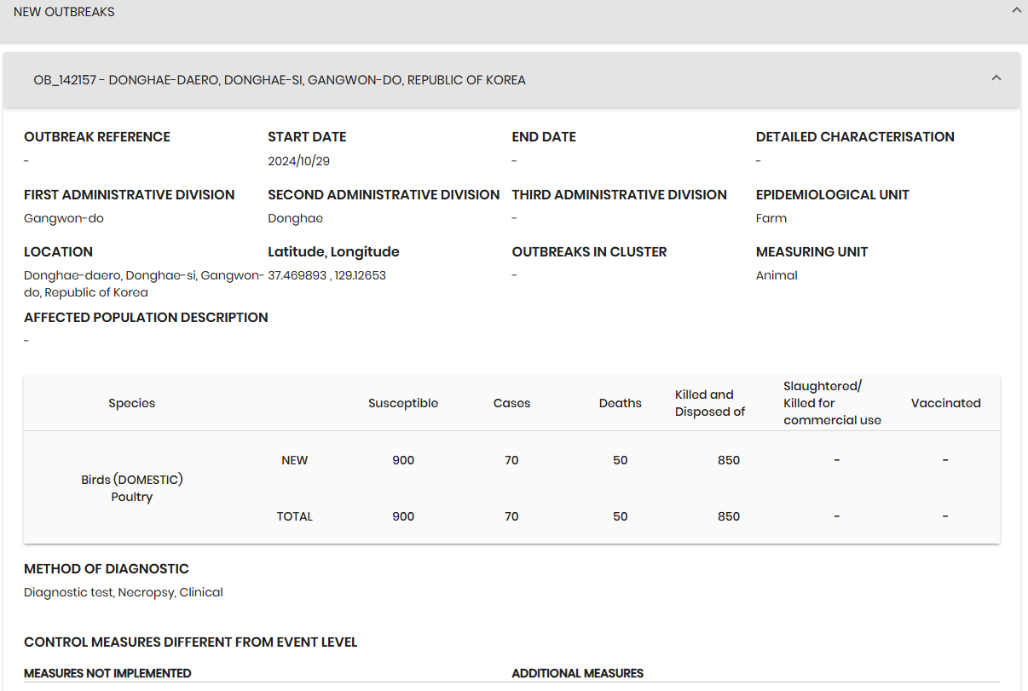The height and width of the screenshot is (691, 1028).
Task: Click the Vaccinated column header
Action: [x=945, y=403]
